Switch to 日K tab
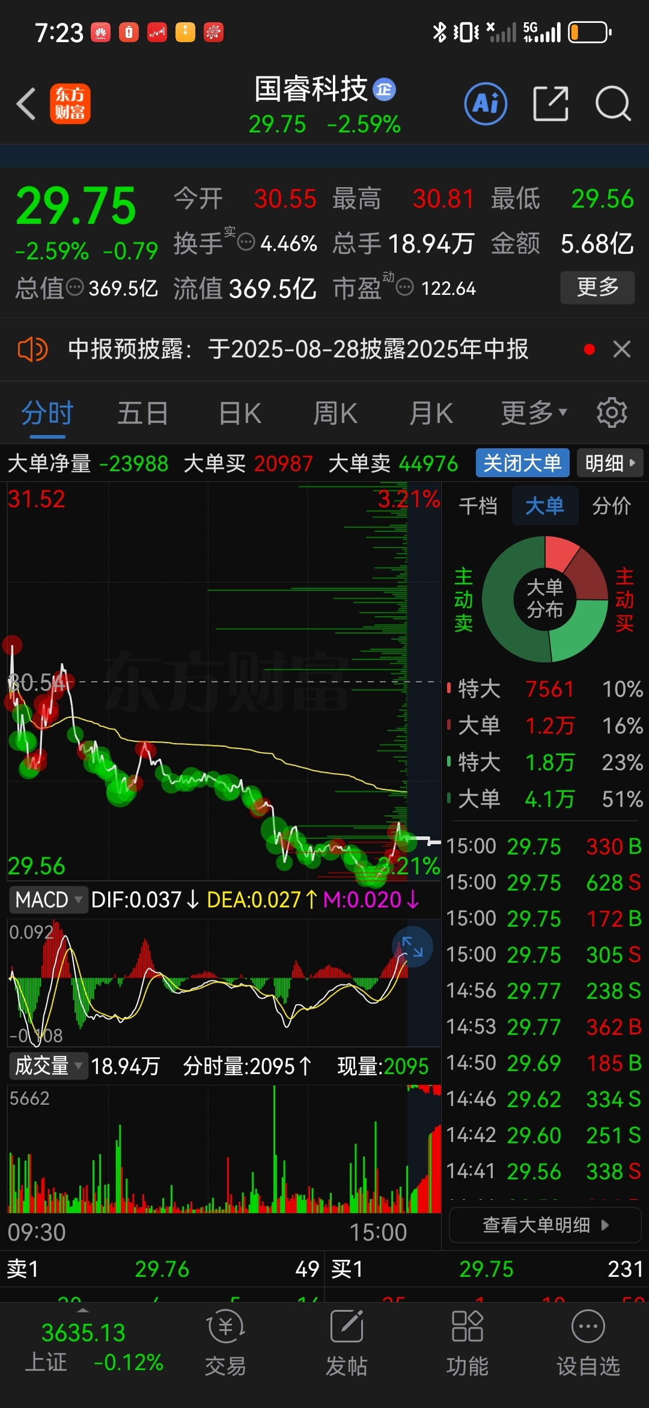Image resolution: width=649 pixels, height=1408 pixels. (240, 413)
